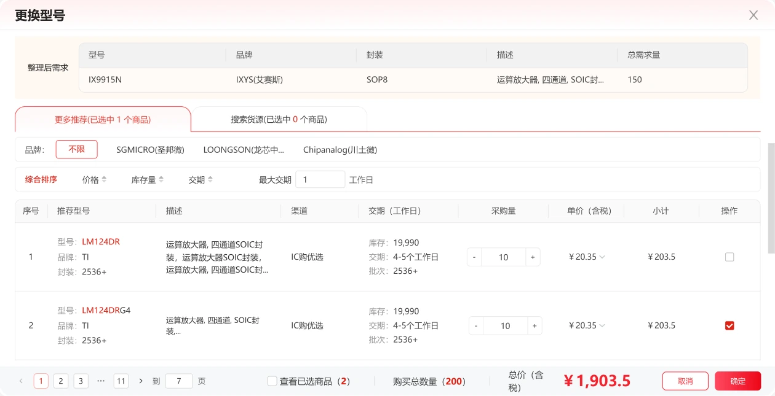Close the 更换型号 dialog
This screenshot has width=775, height=396.
pos(753,15)
